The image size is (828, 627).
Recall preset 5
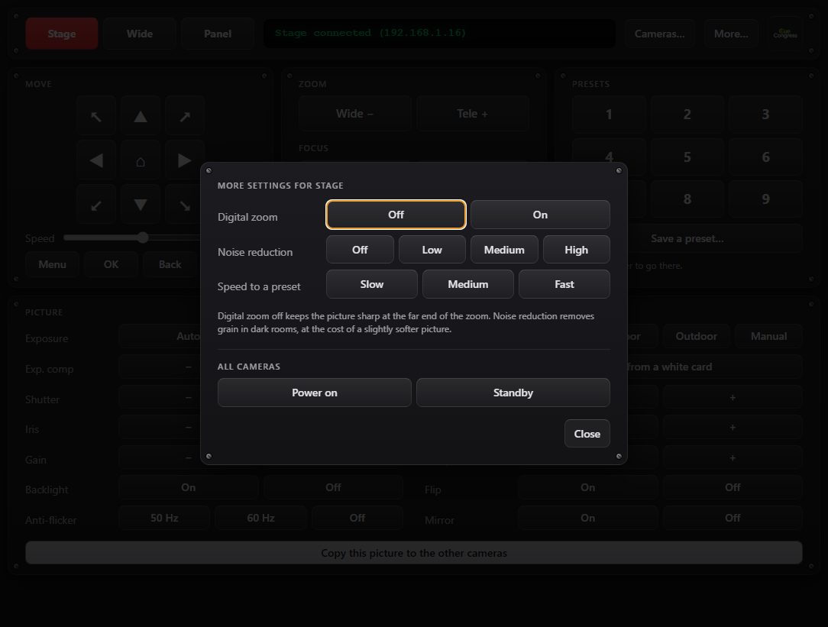click(x=687, y=157)
